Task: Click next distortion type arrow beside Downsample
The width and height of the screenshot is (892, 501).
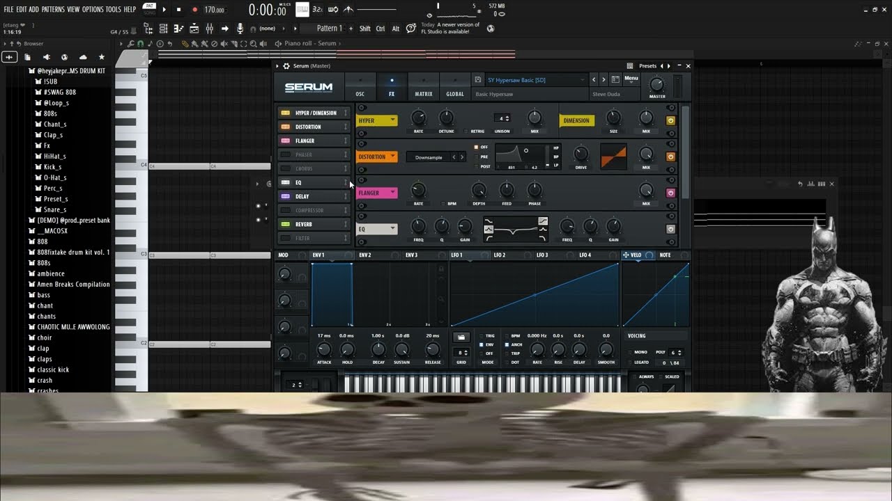Action: coord(461,157)
